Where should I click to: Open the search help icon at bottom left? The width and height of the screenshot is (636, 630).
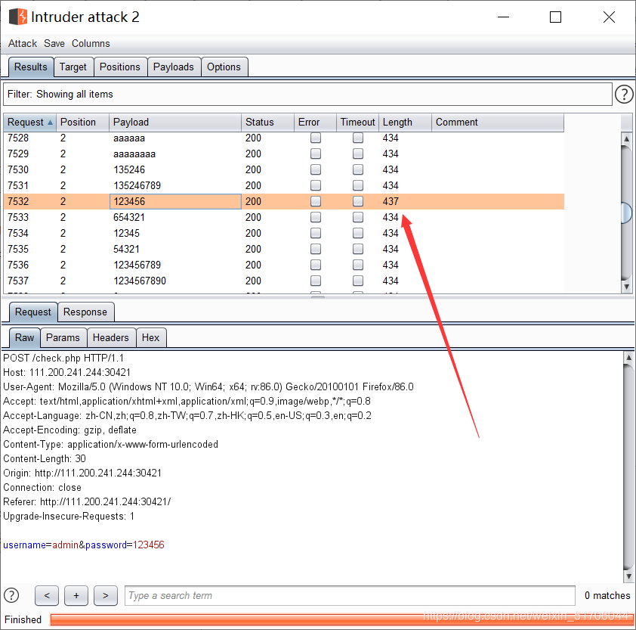[11, 595]
